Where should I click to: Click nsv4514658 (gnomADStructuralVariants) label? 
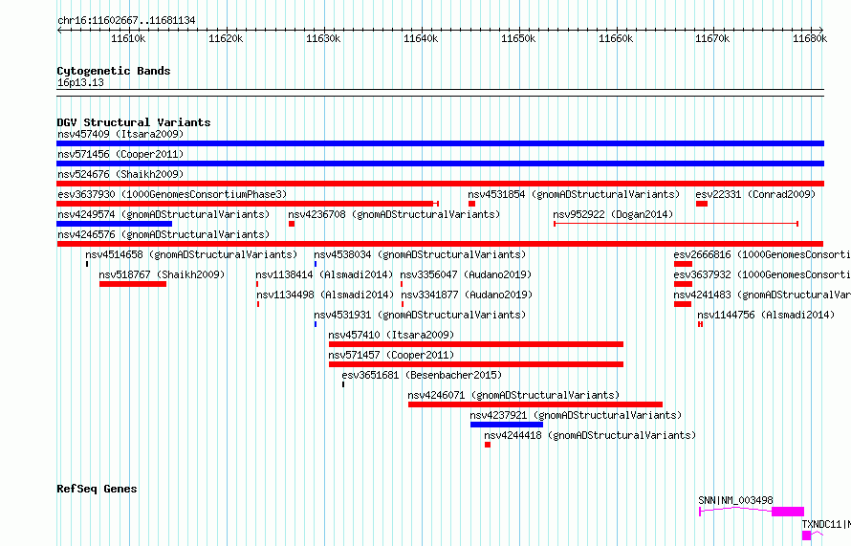pos(191,254)
